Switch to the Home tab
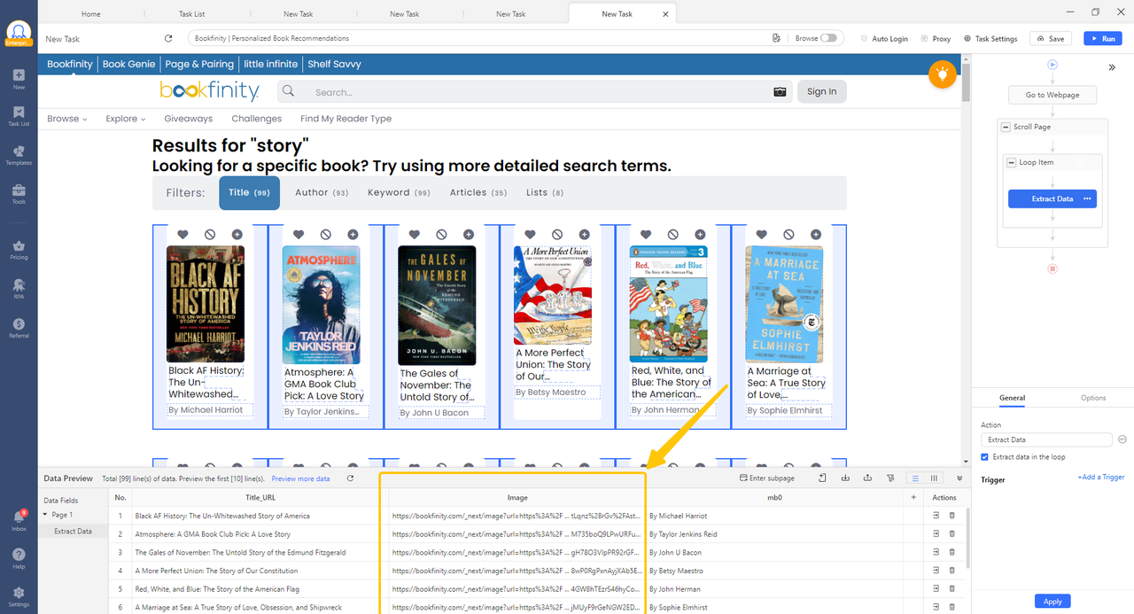Screen dimensions: 1134x614 coord(90,14)
